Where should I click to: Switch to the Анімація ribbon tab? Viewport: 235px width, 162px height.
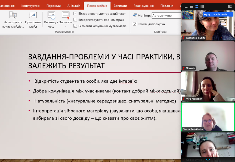click(x=74, y=6)
